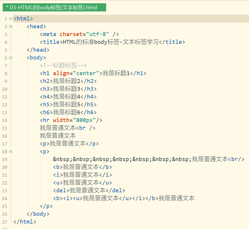Click the closing </title> tag

pyautogui.click(x=172, y=42)
